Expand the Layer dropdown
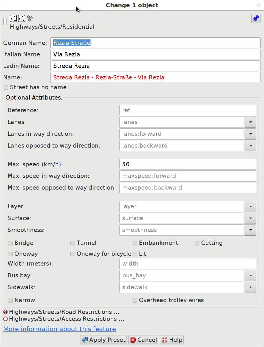Viewport: 264px width, 347px height. coord(250,206)
